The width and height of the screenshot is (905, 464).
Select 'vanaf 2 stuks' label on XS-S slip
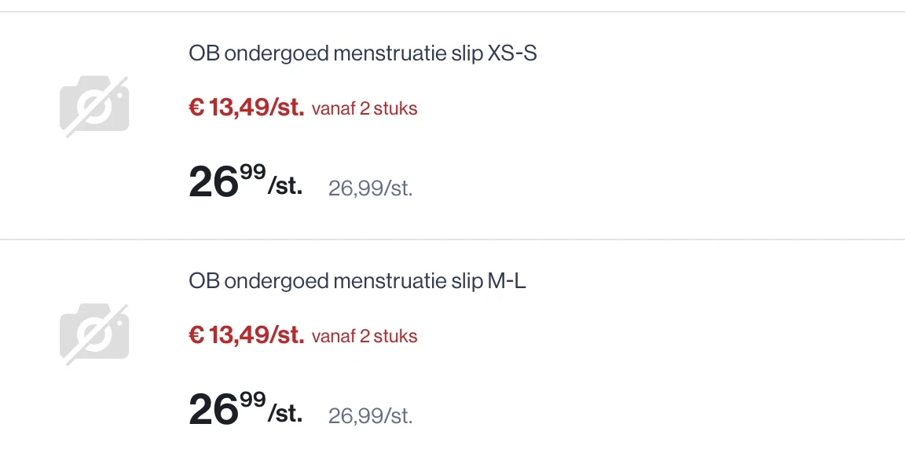click(365, 109)
